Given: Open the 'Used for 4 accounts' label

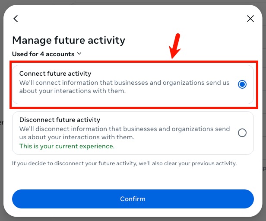Looking at the screenshot, I should click(43, 54).
